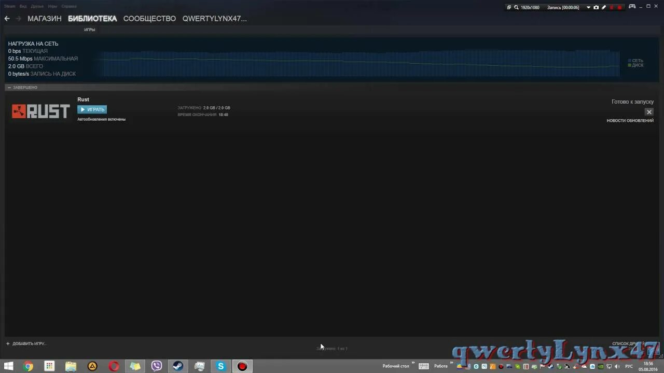
Task: Open the Справка menu
Action: (x=68, y=6)
